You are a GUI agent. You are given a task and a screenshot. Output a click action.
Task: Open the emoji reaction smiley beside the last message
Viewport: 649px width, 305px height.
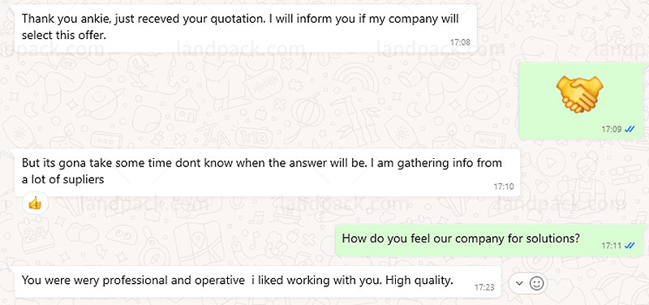(x=536, y=283)
